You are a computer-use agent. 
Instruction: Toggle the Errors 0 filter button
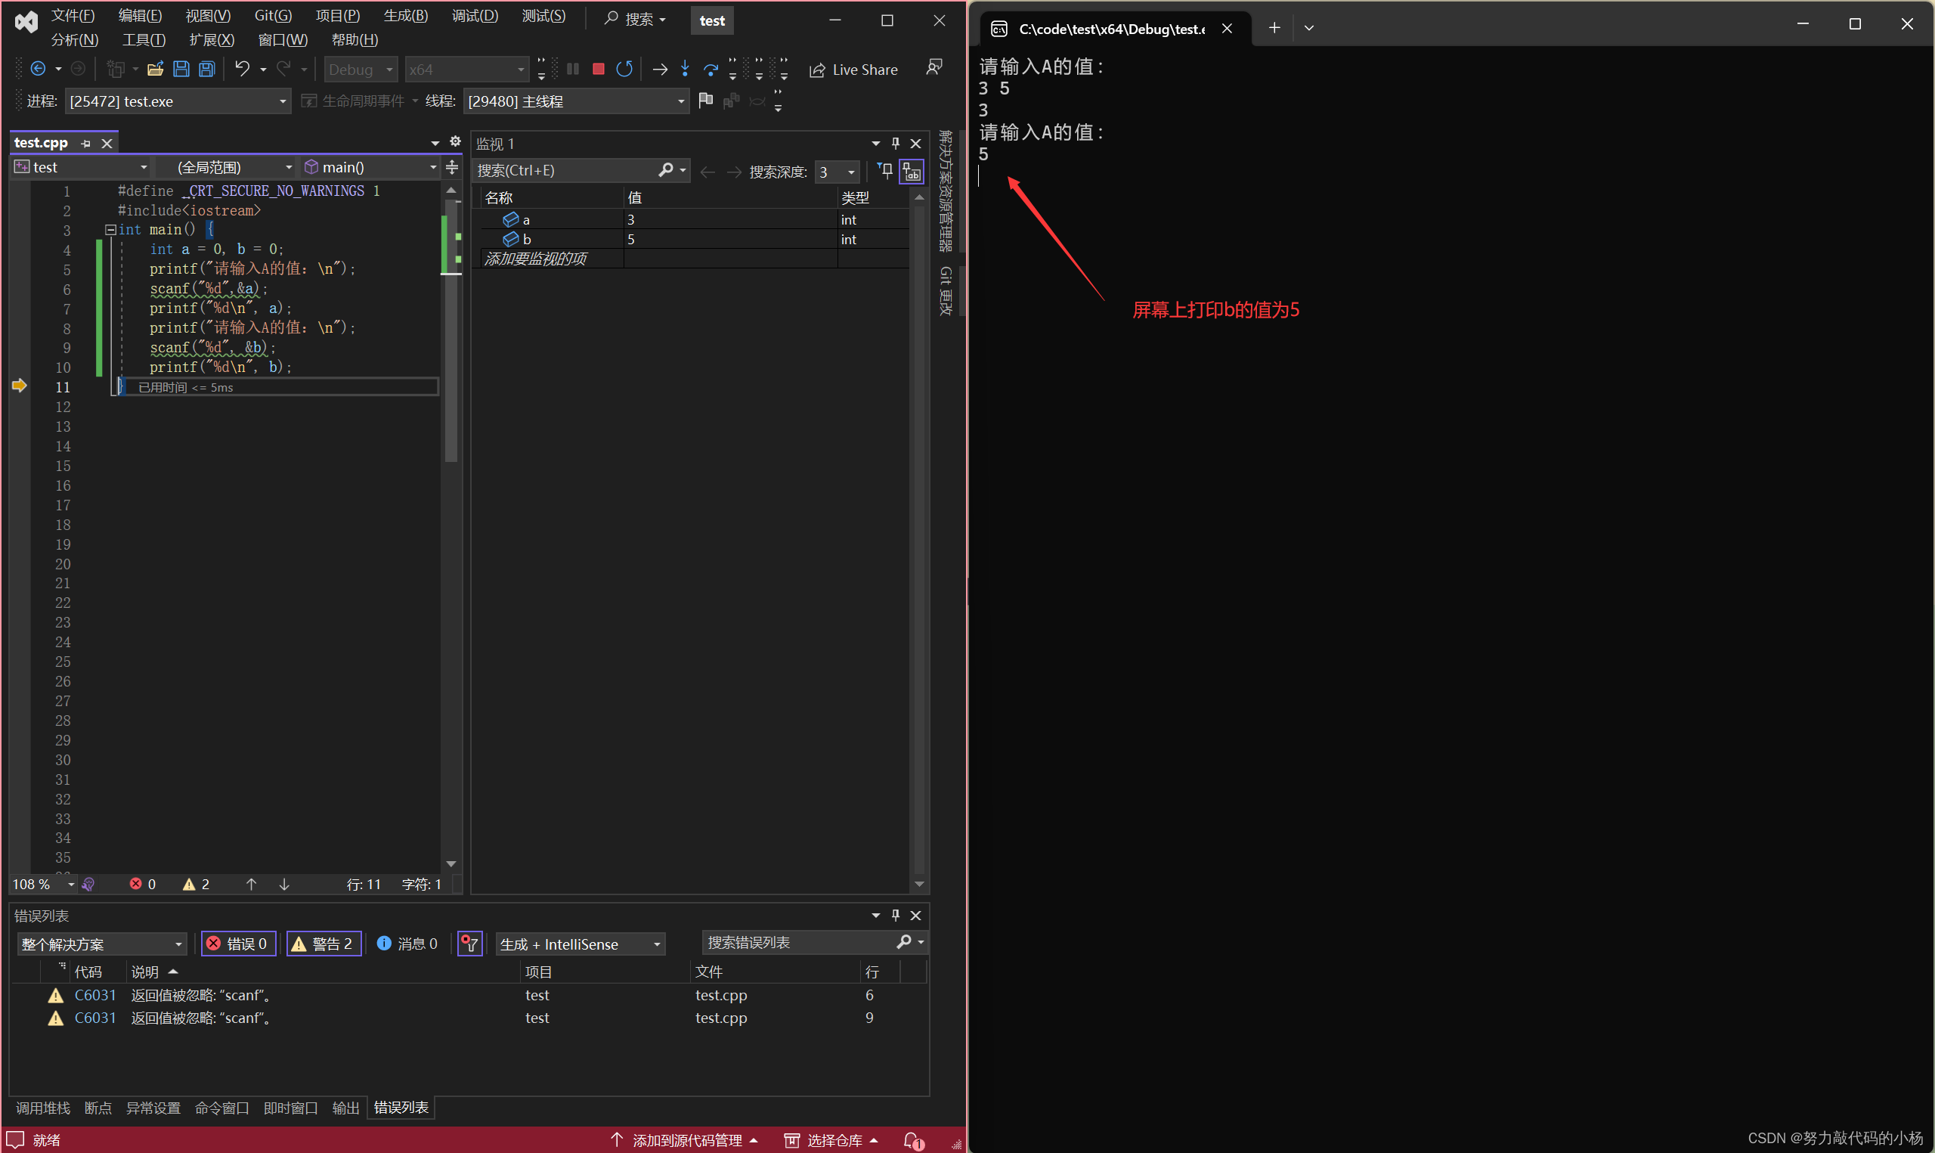click(x=238, y=944)
